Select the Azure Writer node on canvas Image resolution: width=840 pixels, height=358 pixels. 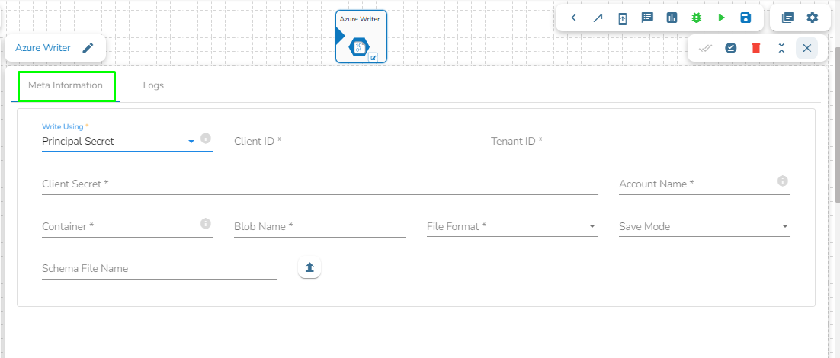(x=361, y=37)
